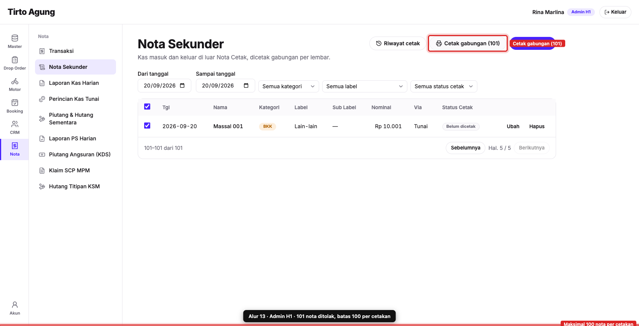Click the Keluar logout button
This screenshot has width=639, height=326.
tap(615, 12)
